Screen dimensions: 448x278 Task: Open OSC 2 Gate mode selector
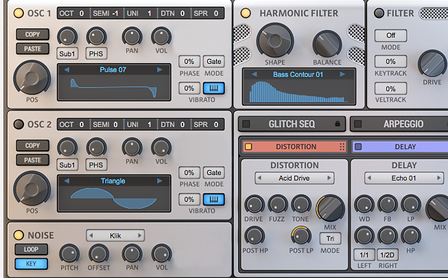[x=214, y=173]
